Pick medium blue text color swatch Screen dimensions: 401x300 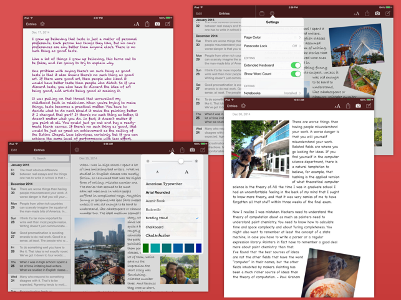(x=178, y=248)
